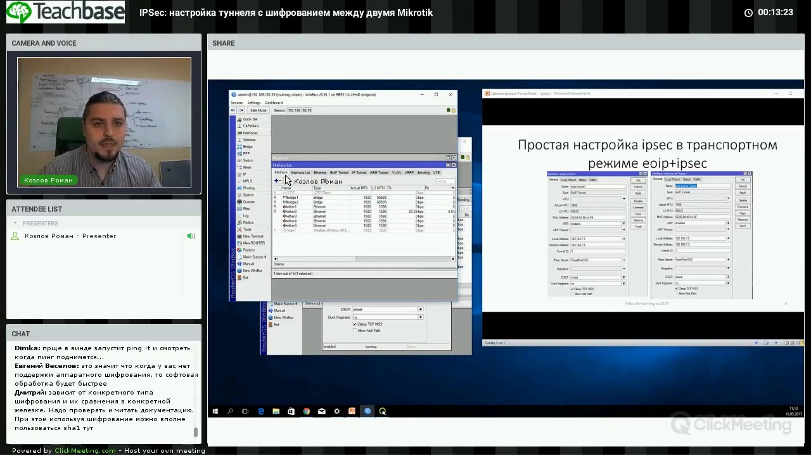Click the Name column header
The width and height of the screenshot is (811, 456).
coord(297,188)
